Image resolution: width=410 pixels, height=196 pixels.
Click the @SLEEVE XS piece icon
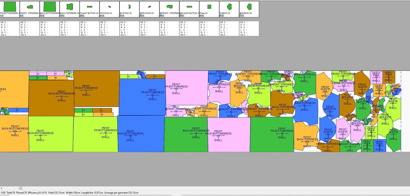(x=249, y=7)
